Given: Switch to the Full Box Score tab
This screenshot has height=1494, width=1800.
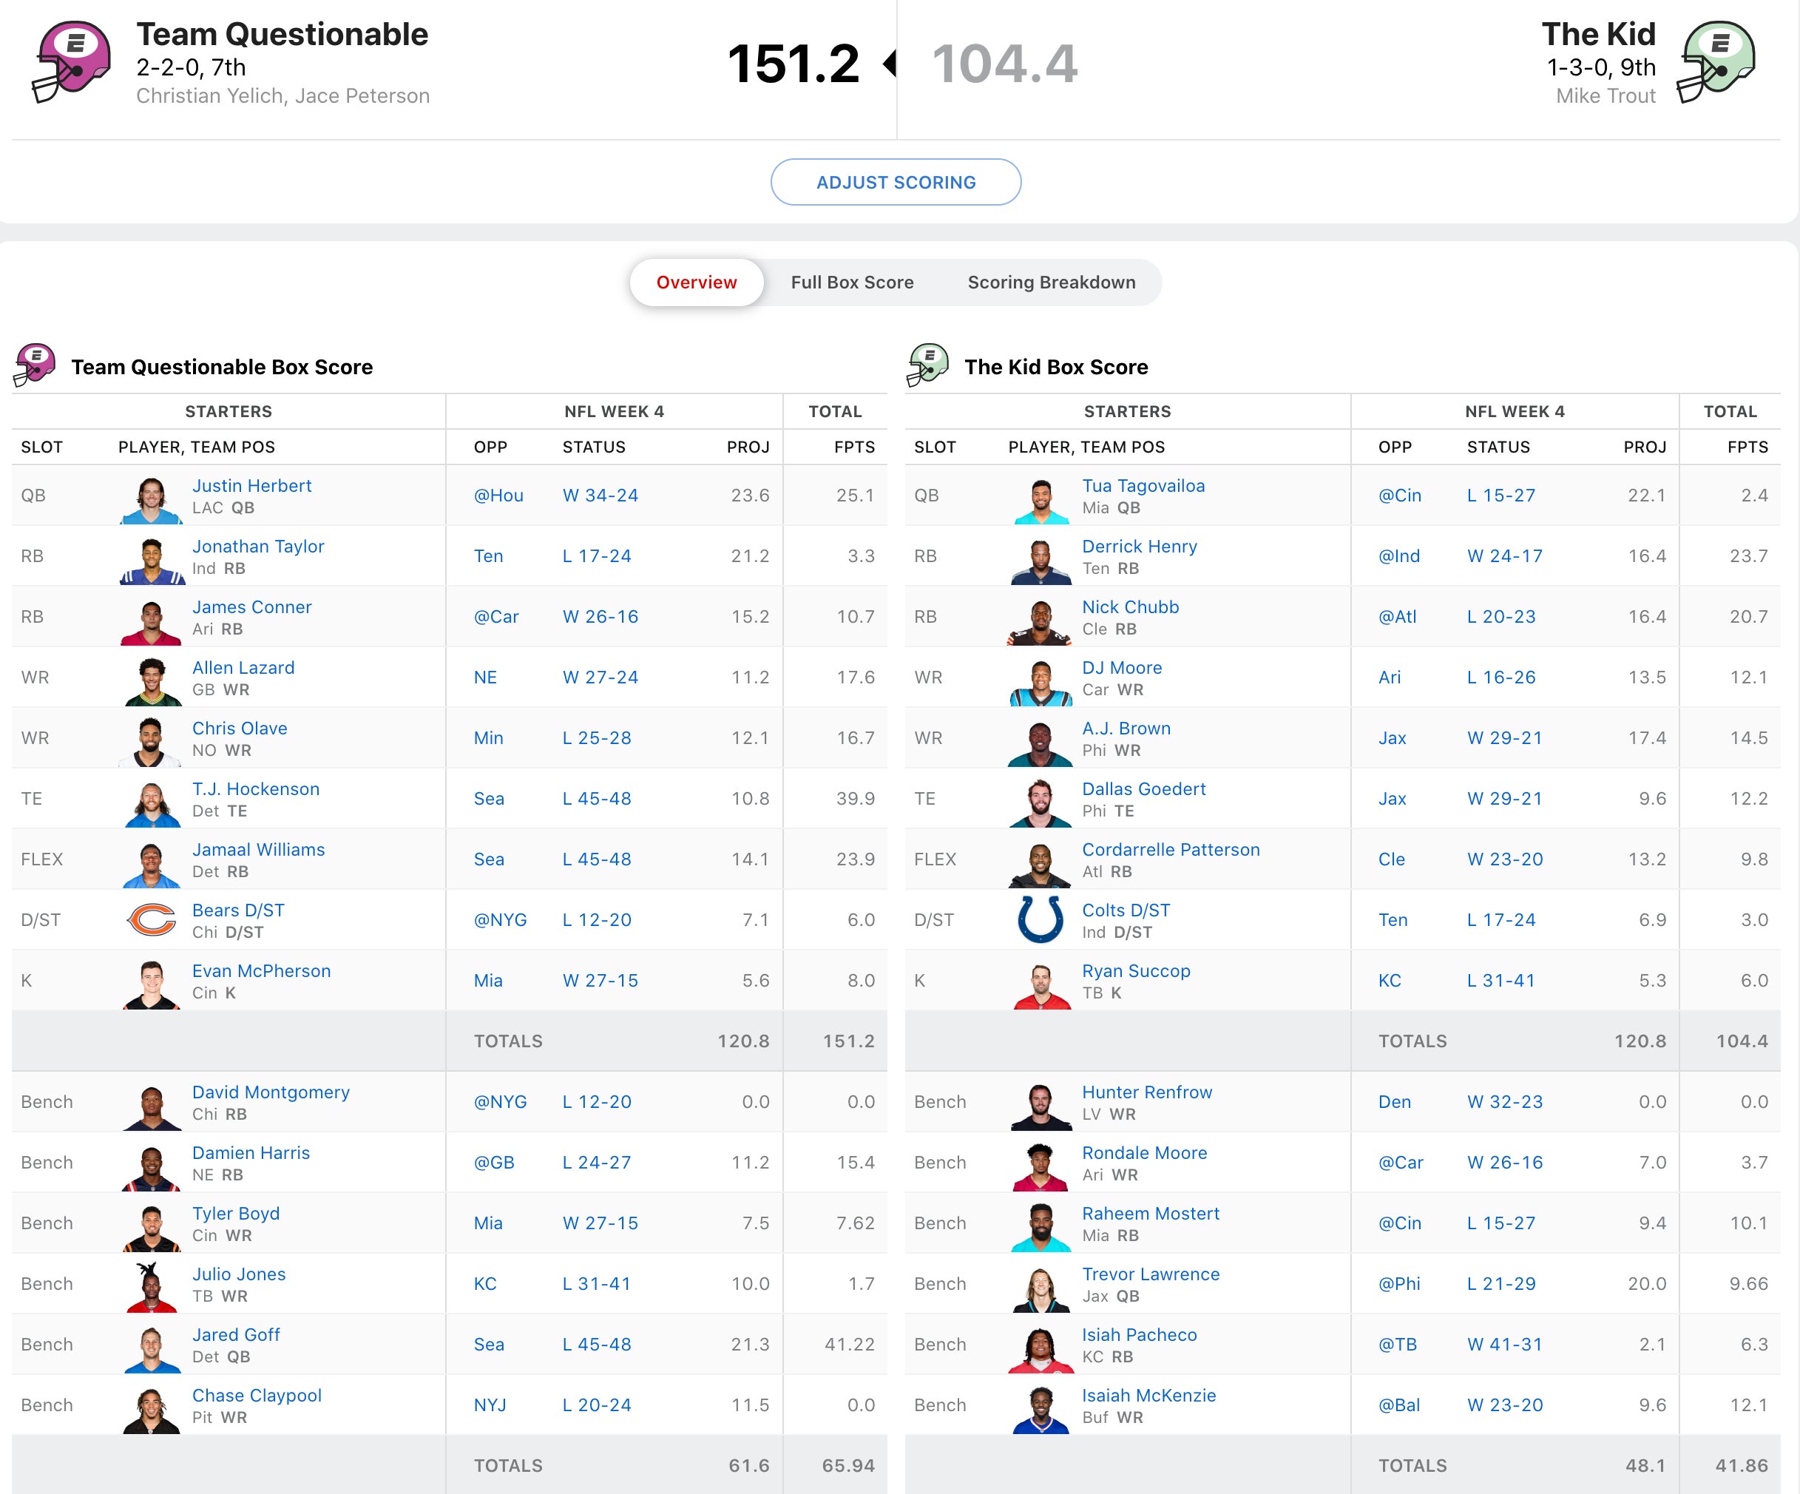Looking at the screenshot, I should 851,282.
